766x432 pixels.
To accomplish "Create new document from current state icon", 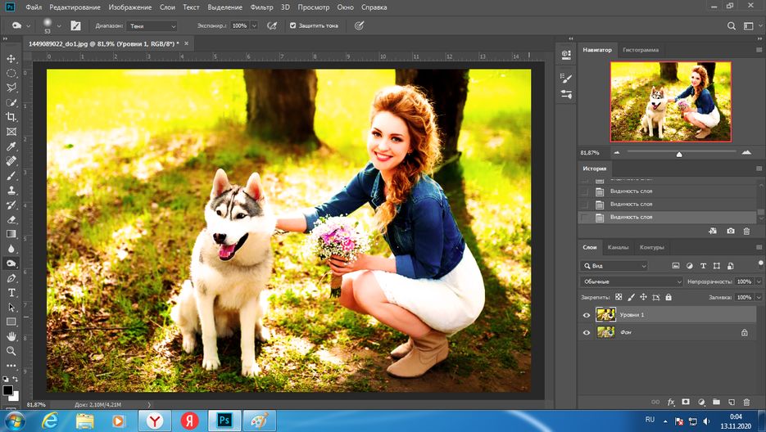I will click(713, 231).
